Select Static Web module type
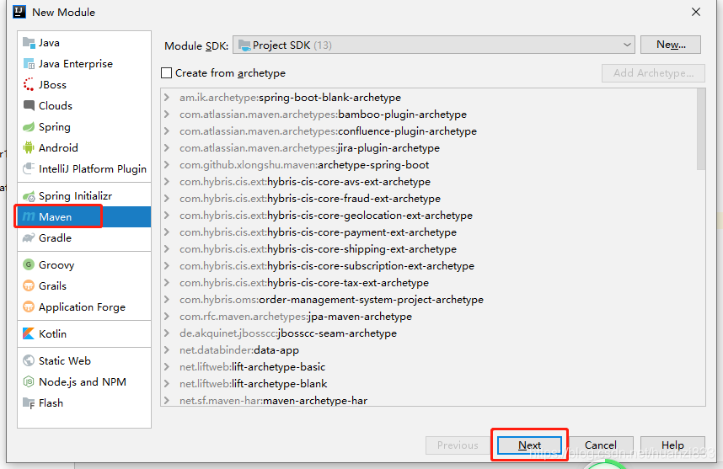The width and height of the screenshot is (723, 469). tap(84, 360)
